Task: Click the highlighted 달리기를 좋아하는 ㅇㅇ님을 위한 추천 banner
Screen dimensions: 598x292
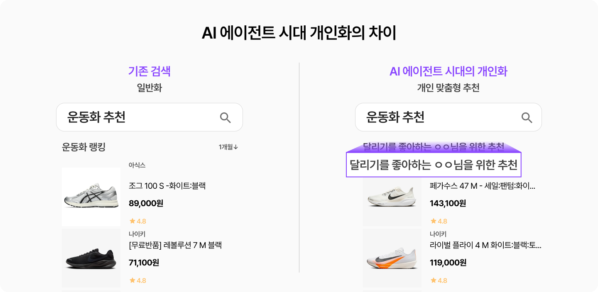Action: [x=434, y=165]
